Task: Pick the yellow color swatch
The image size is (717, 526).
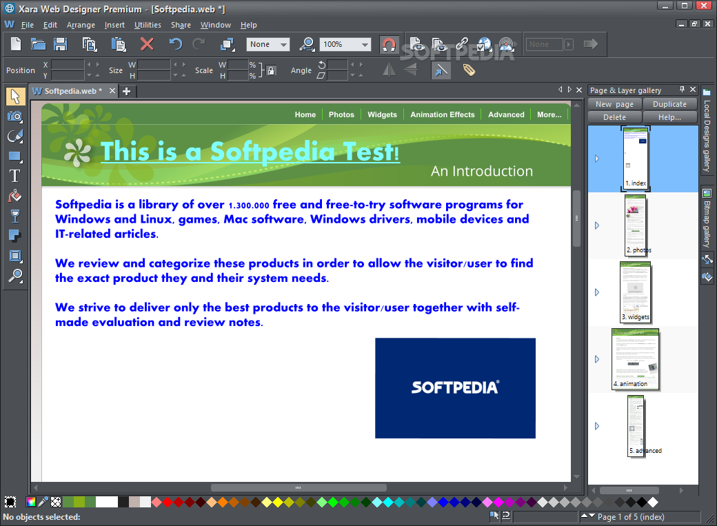Action: pyautogui.click(x=278, y=502)
